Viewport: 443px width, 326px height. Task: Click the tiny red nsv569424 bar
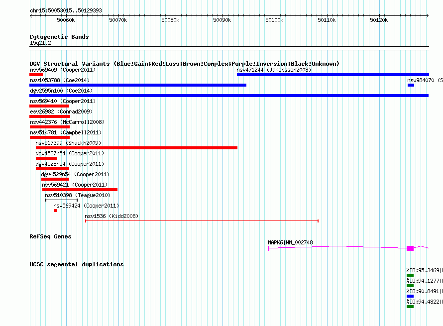pos(55,211)
